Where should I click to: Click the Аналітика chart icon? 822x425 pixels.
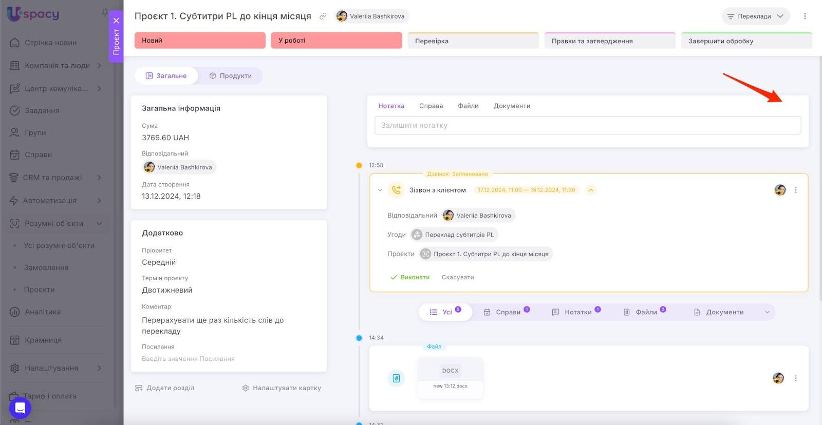[x=15, y=312]
